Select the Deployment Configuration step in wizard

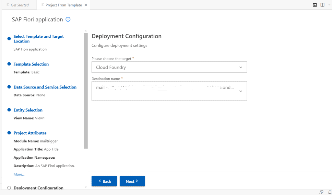pyautogui.click(x=38, y=188)
